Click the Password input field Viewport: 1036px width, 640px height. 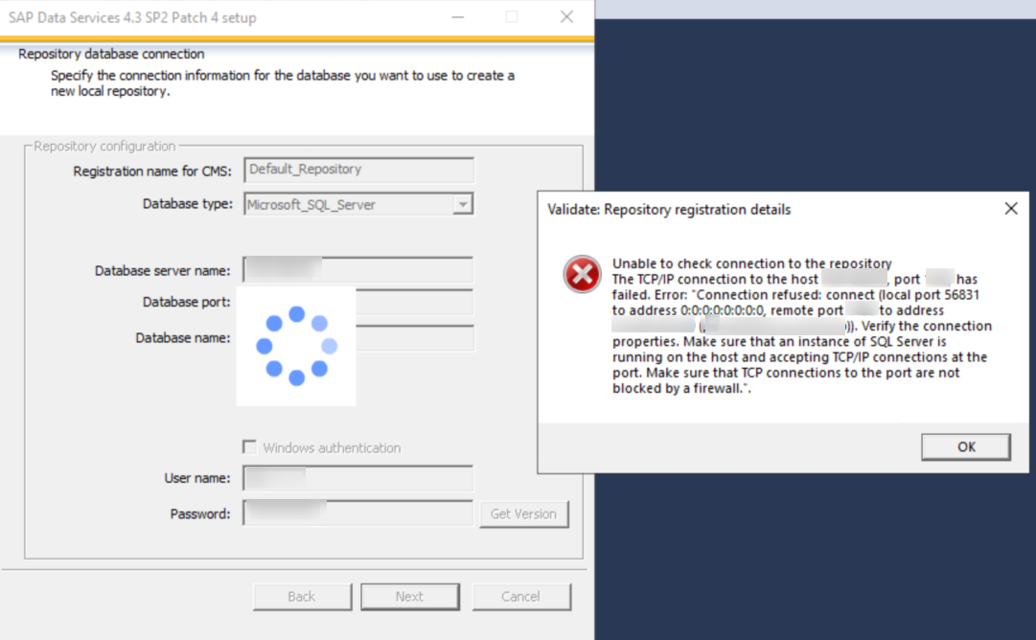tap(358, 514)
